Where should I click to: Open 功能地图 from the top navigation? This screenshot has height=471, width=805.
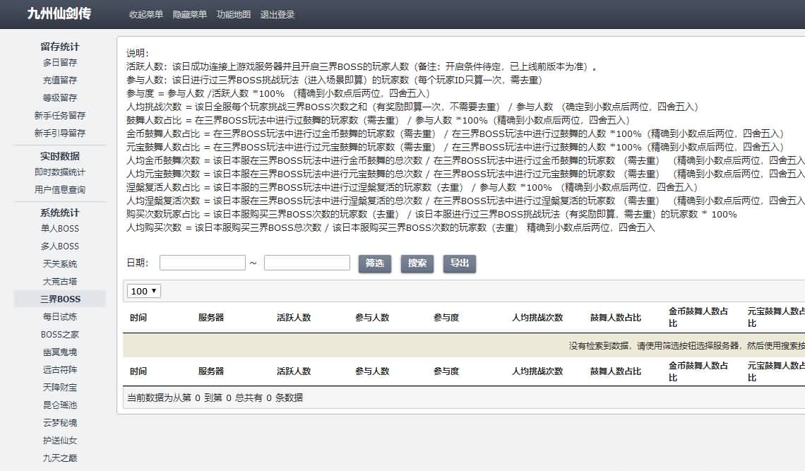pyautogui.click(x=233, y=14)
